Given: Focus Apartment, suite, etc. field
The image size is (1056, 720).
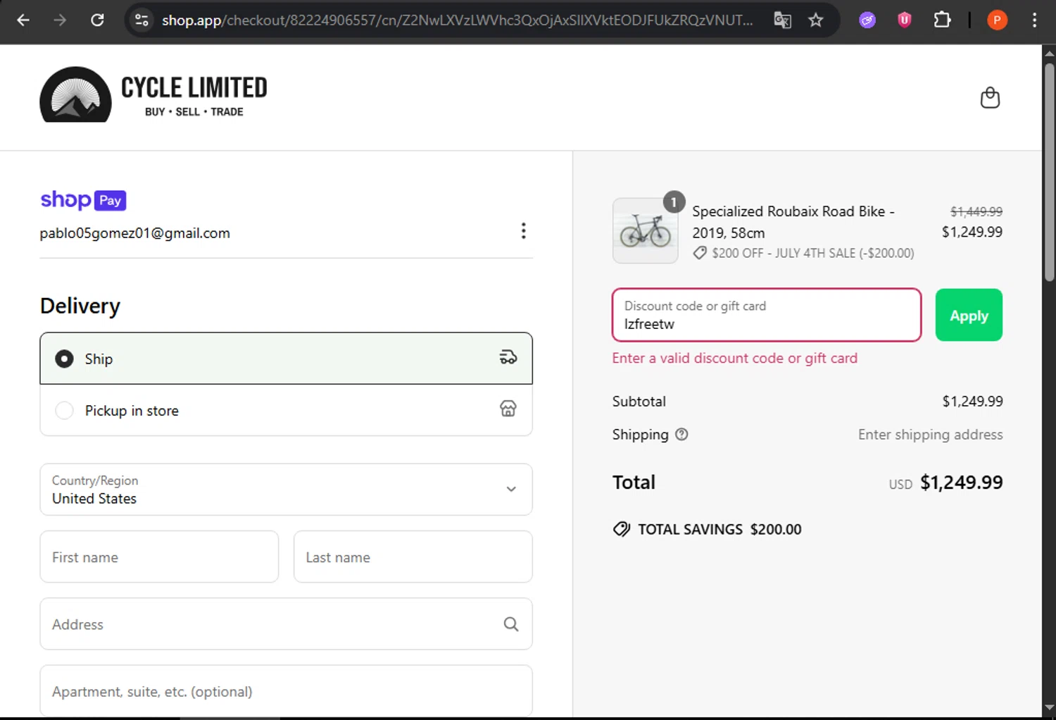Looking at the screenshot, I should [286, 691].
